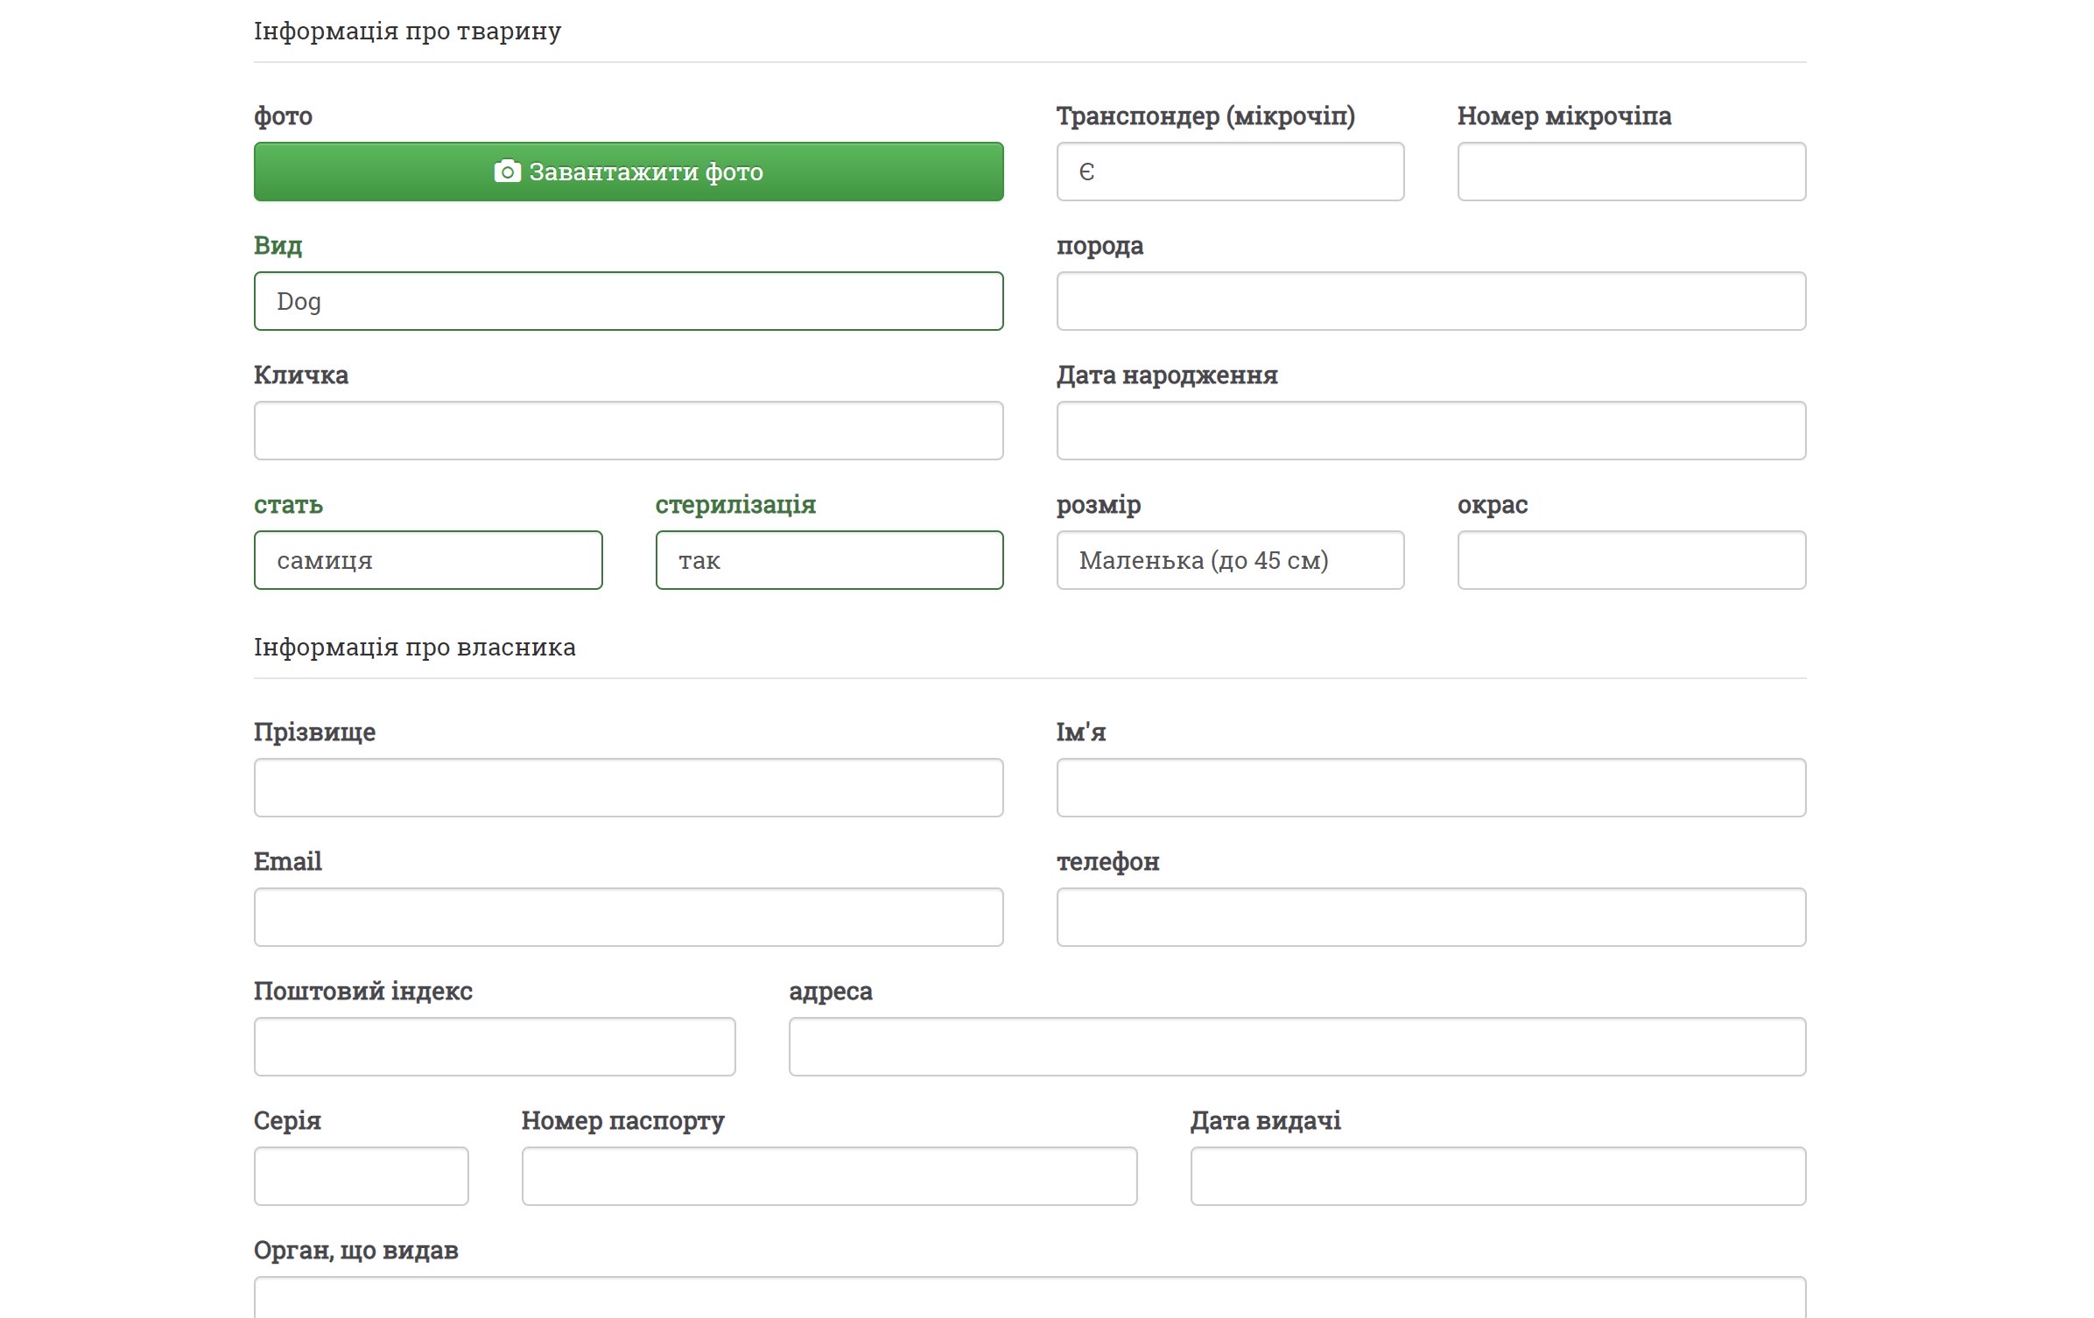Select the Дата видачі field
This screenshot has width=2094, height=1318.
[1497, 1176]
